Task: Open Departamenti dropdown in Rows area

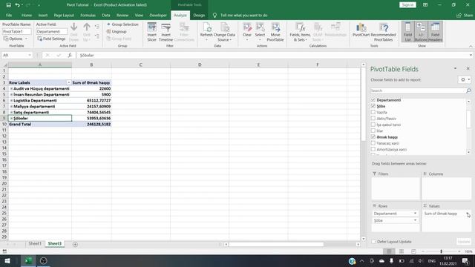Action: coord(415,214)
